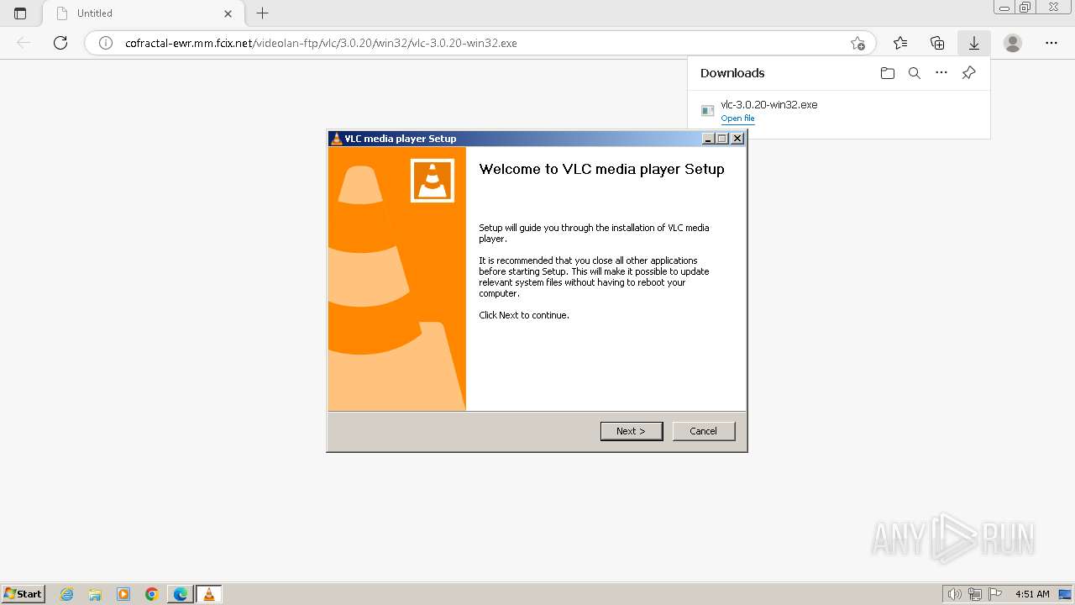Screen dimensions: 1075x605
Task: Click Welcome to VLC media player Setup heading
Action: point(601,169)
